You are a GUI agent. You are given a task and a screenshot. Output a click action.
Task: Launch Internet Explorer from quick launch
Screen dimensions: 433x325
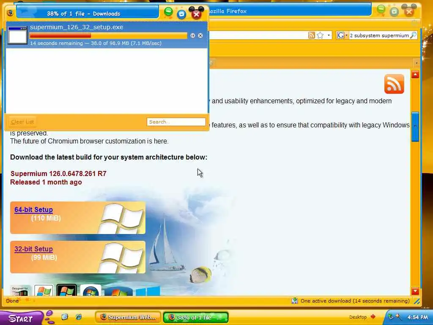point(79,317)
